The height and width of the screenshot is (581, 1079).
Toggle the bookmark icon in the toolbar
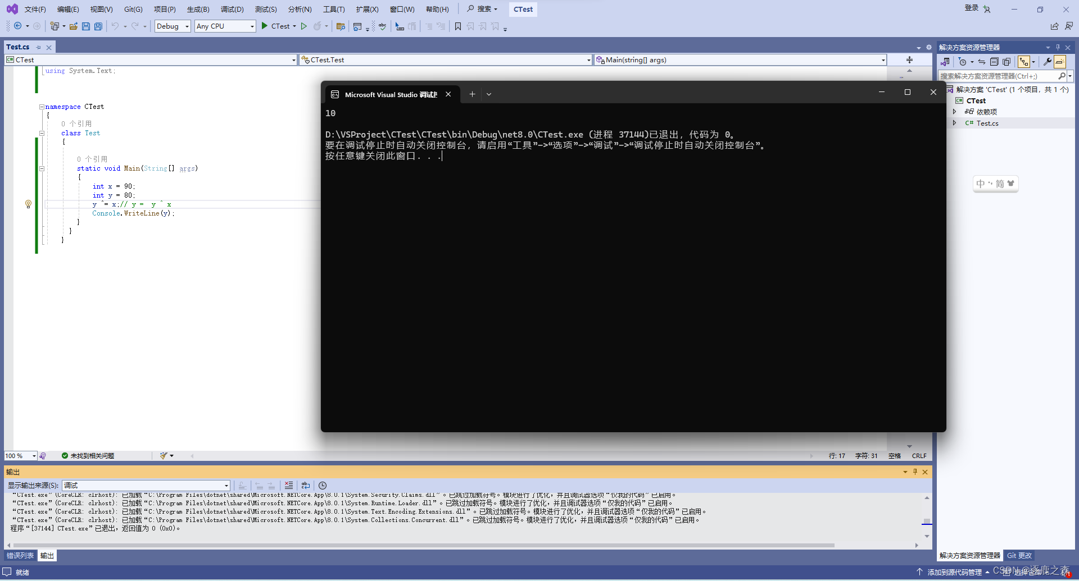coord(458,26)
